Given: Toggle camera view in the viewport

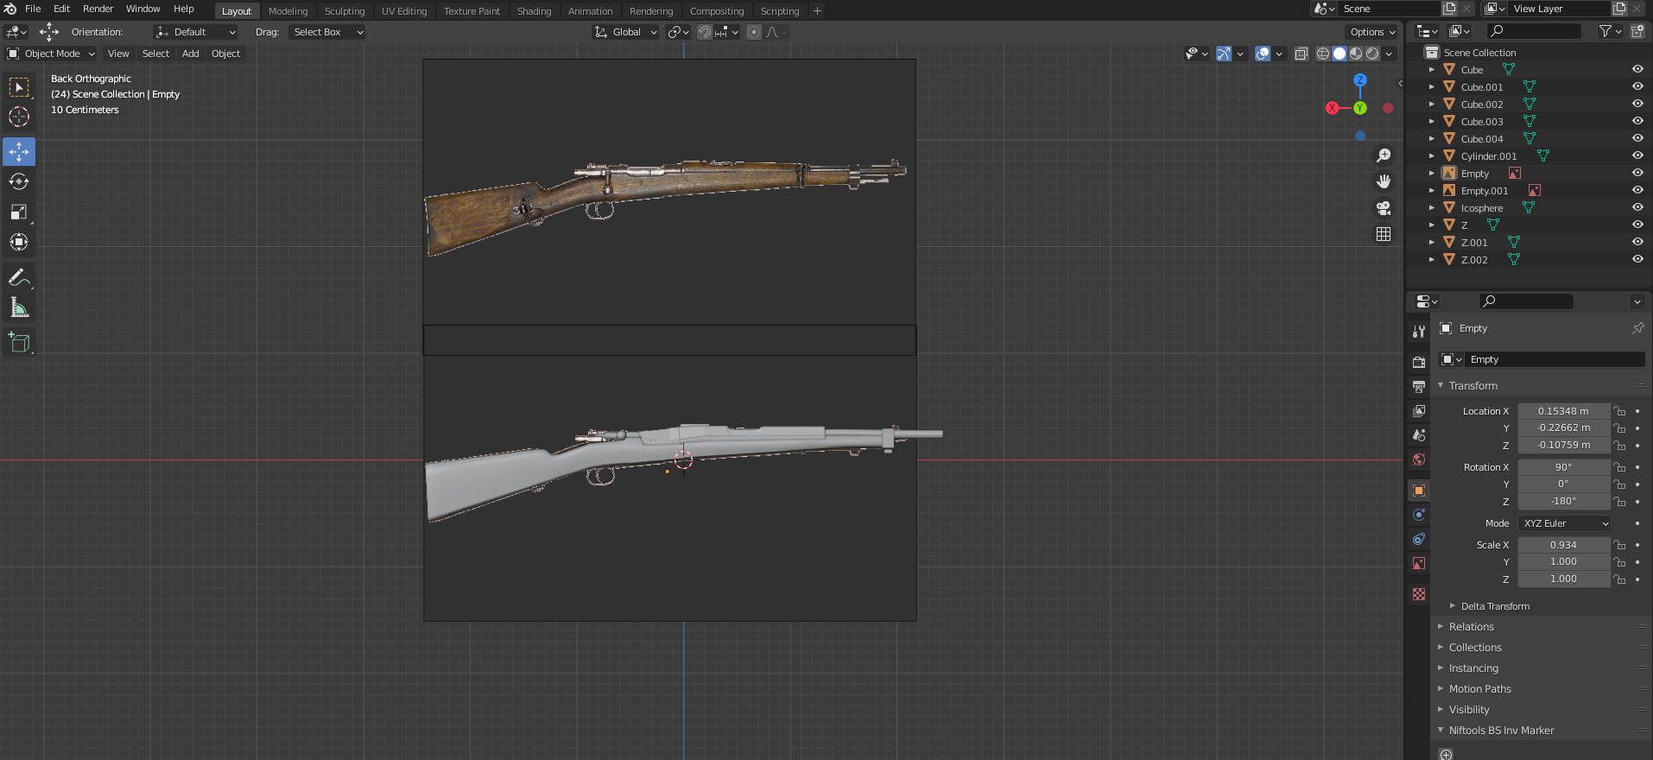Looking at the screenshot, I should pyautogui.click(x=1384, y=208).
